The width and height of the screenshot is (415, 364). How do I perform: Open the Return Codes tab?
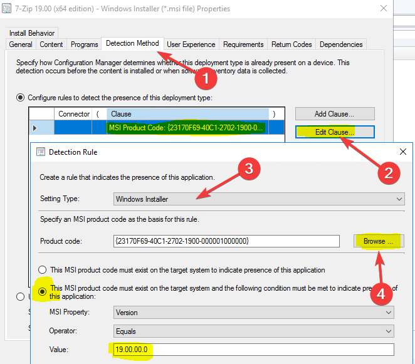292,44
